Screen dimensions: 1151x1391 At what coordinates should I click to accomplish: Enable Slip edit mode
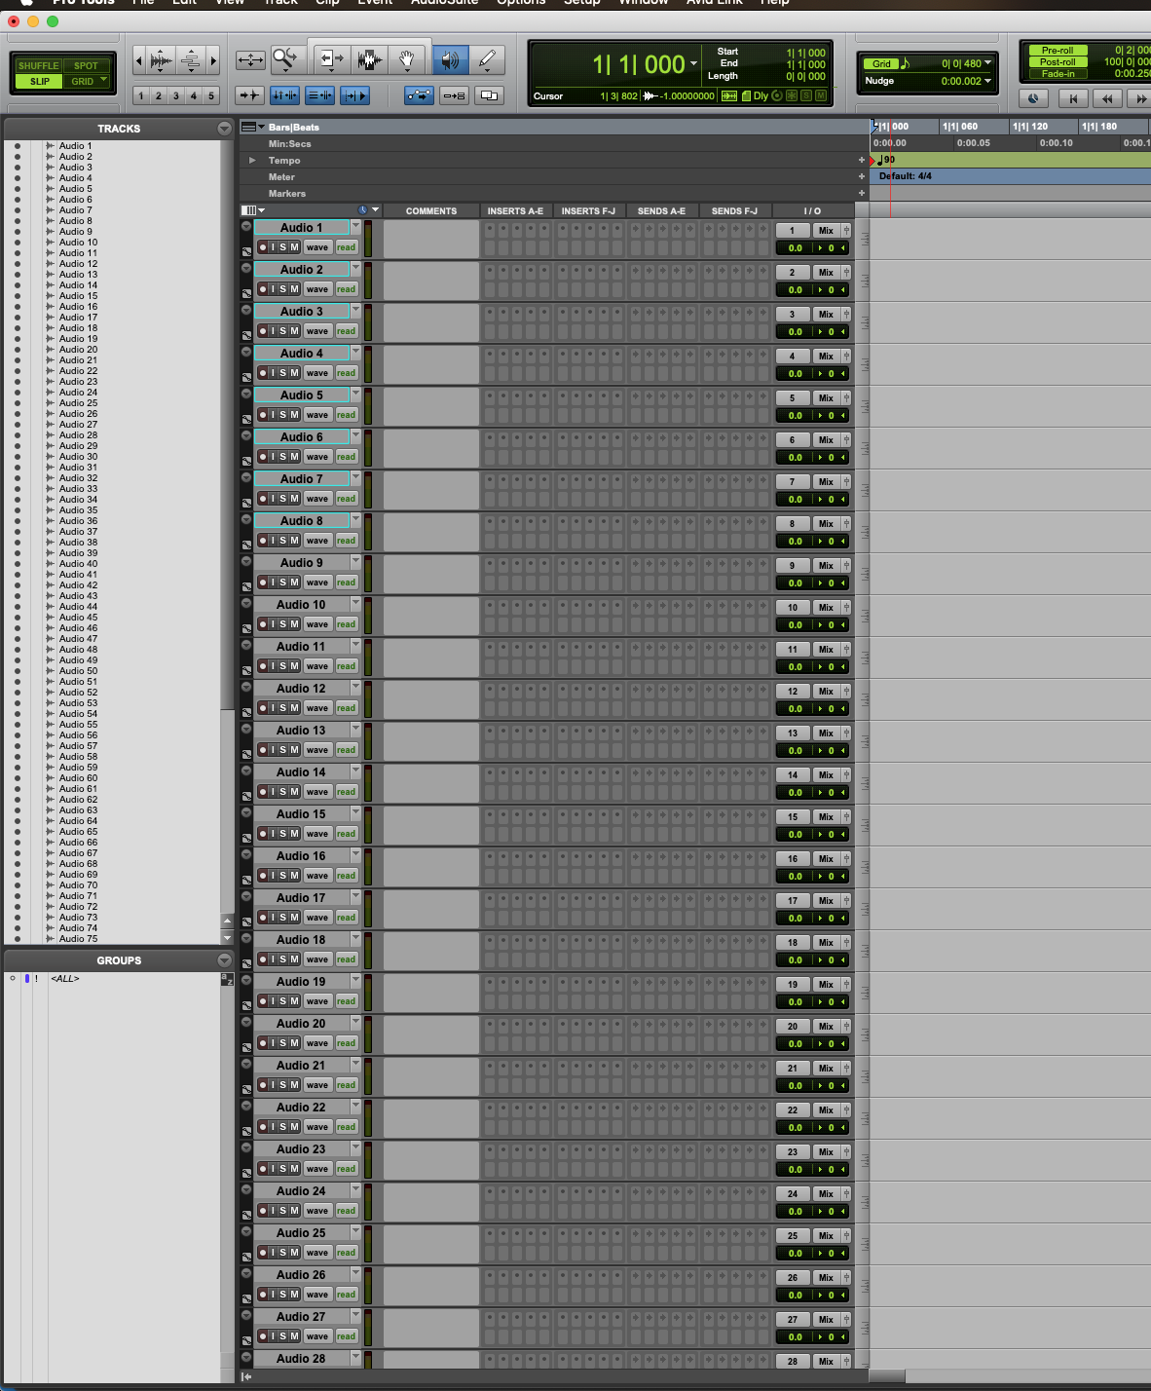click(39, 82)
